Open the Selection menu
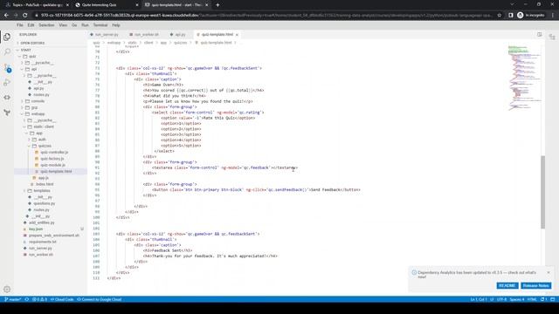Screen dimensions: 559x314 coord(46,25)
